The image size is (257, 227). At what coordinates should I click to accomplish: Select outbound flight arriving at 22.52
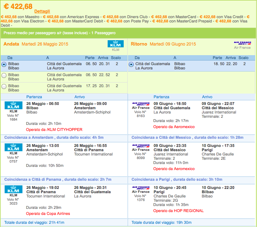(x=4, y=75)
